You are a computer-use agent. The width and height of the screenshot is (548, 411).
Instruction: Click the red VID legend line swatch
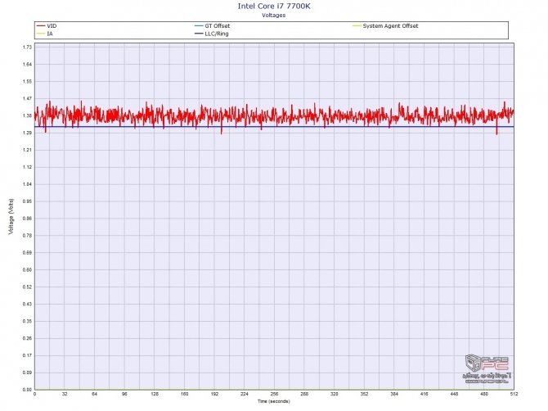pos(41,26)
